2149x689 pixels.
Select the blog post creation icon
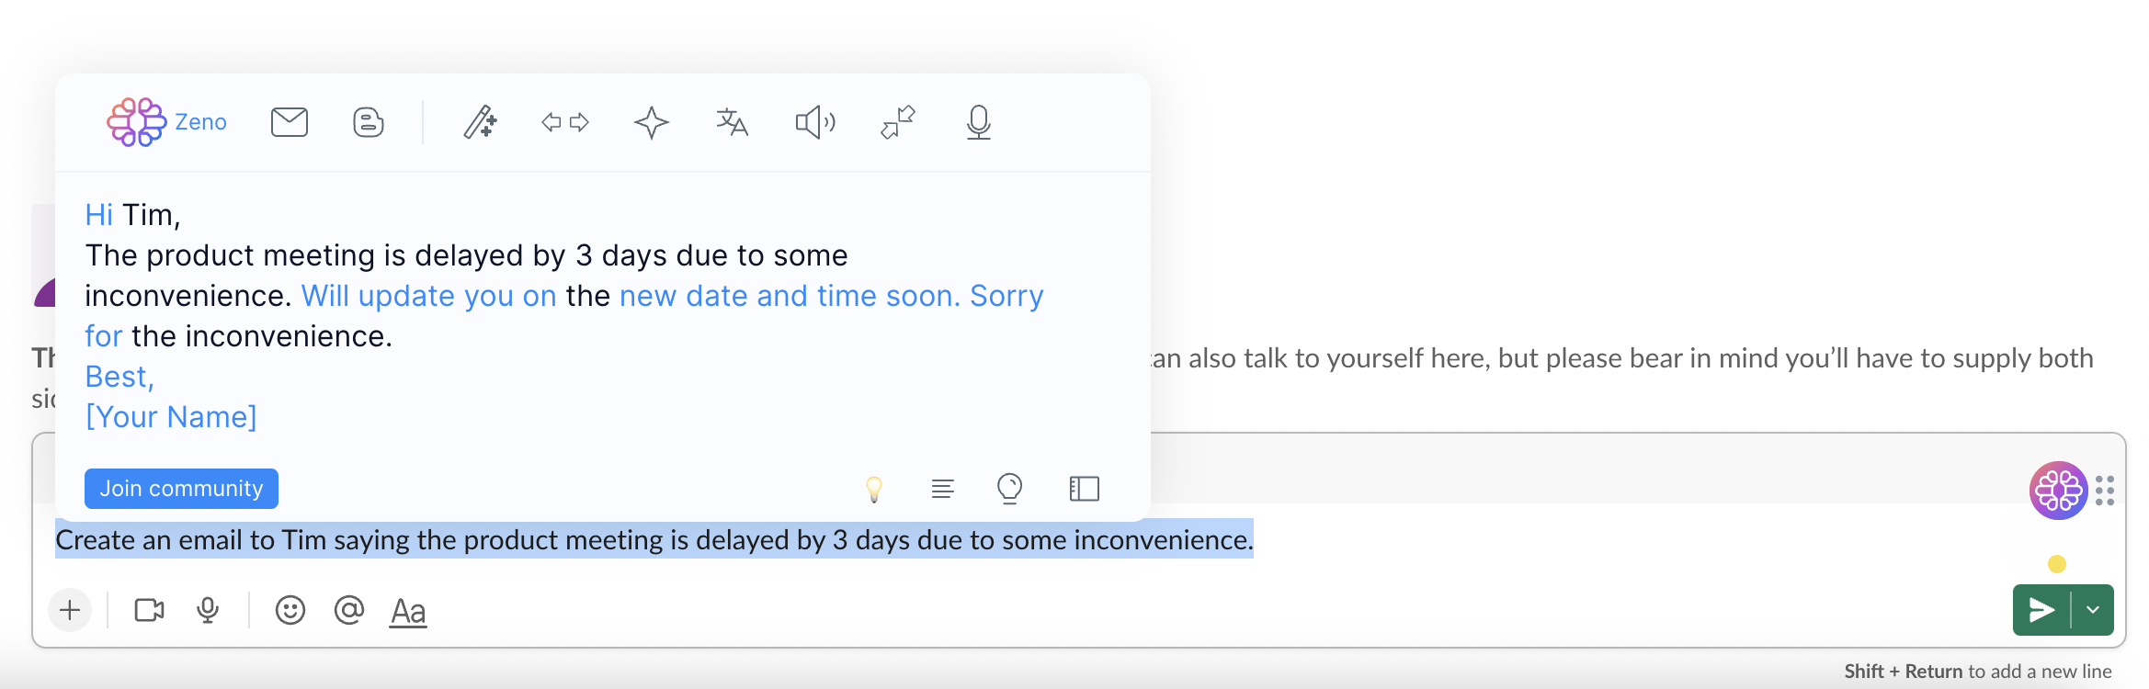(x=366, y=121)
